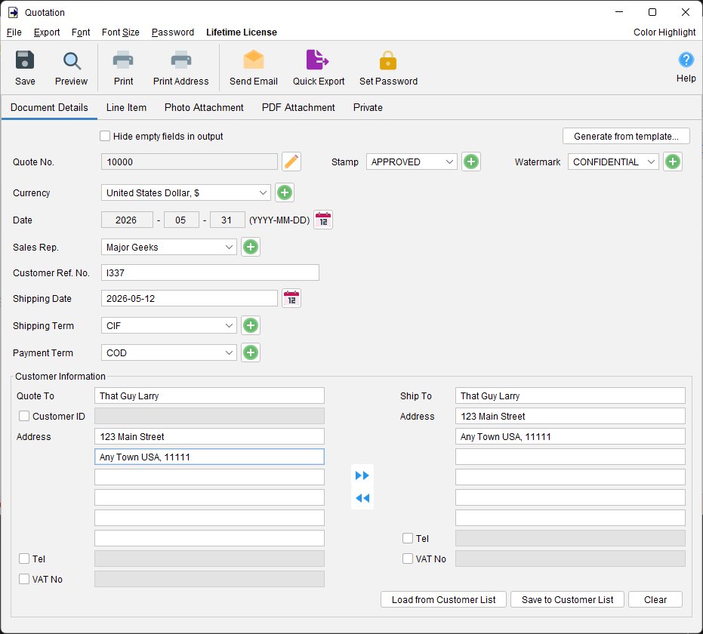703x634 pixels.
Task: Click the Quick Export icon
Action: pos(318,60)
